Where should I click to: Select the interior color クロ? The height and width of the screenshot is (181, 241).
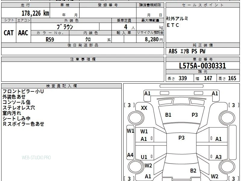pos(88,40)
